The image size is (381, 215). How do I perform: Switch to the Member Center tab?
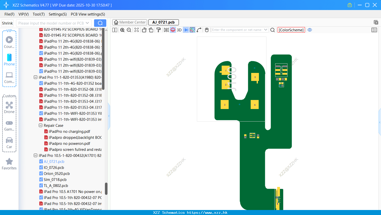pyautogui.click(x=130, y=22)
